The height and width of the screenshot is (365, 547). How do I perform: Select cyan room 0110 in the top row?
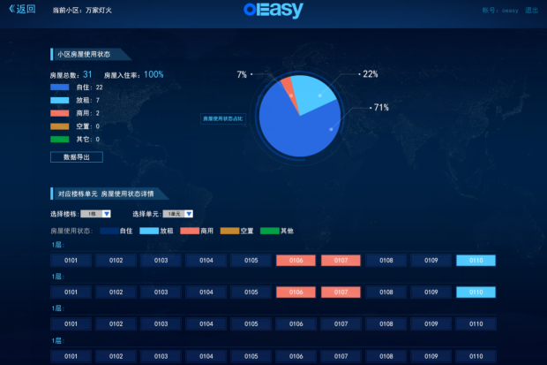click(x=476, y=261)
